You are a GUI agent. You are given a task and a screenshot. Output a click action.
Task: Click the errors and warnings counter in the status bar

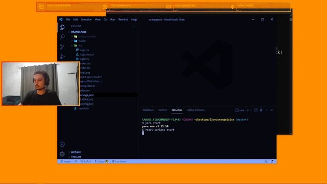(86, 162)
